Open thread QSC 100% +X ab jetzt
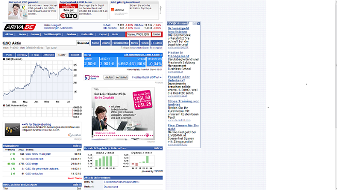Viewport: 337px width, 190px height. click(x=38, y=154)
